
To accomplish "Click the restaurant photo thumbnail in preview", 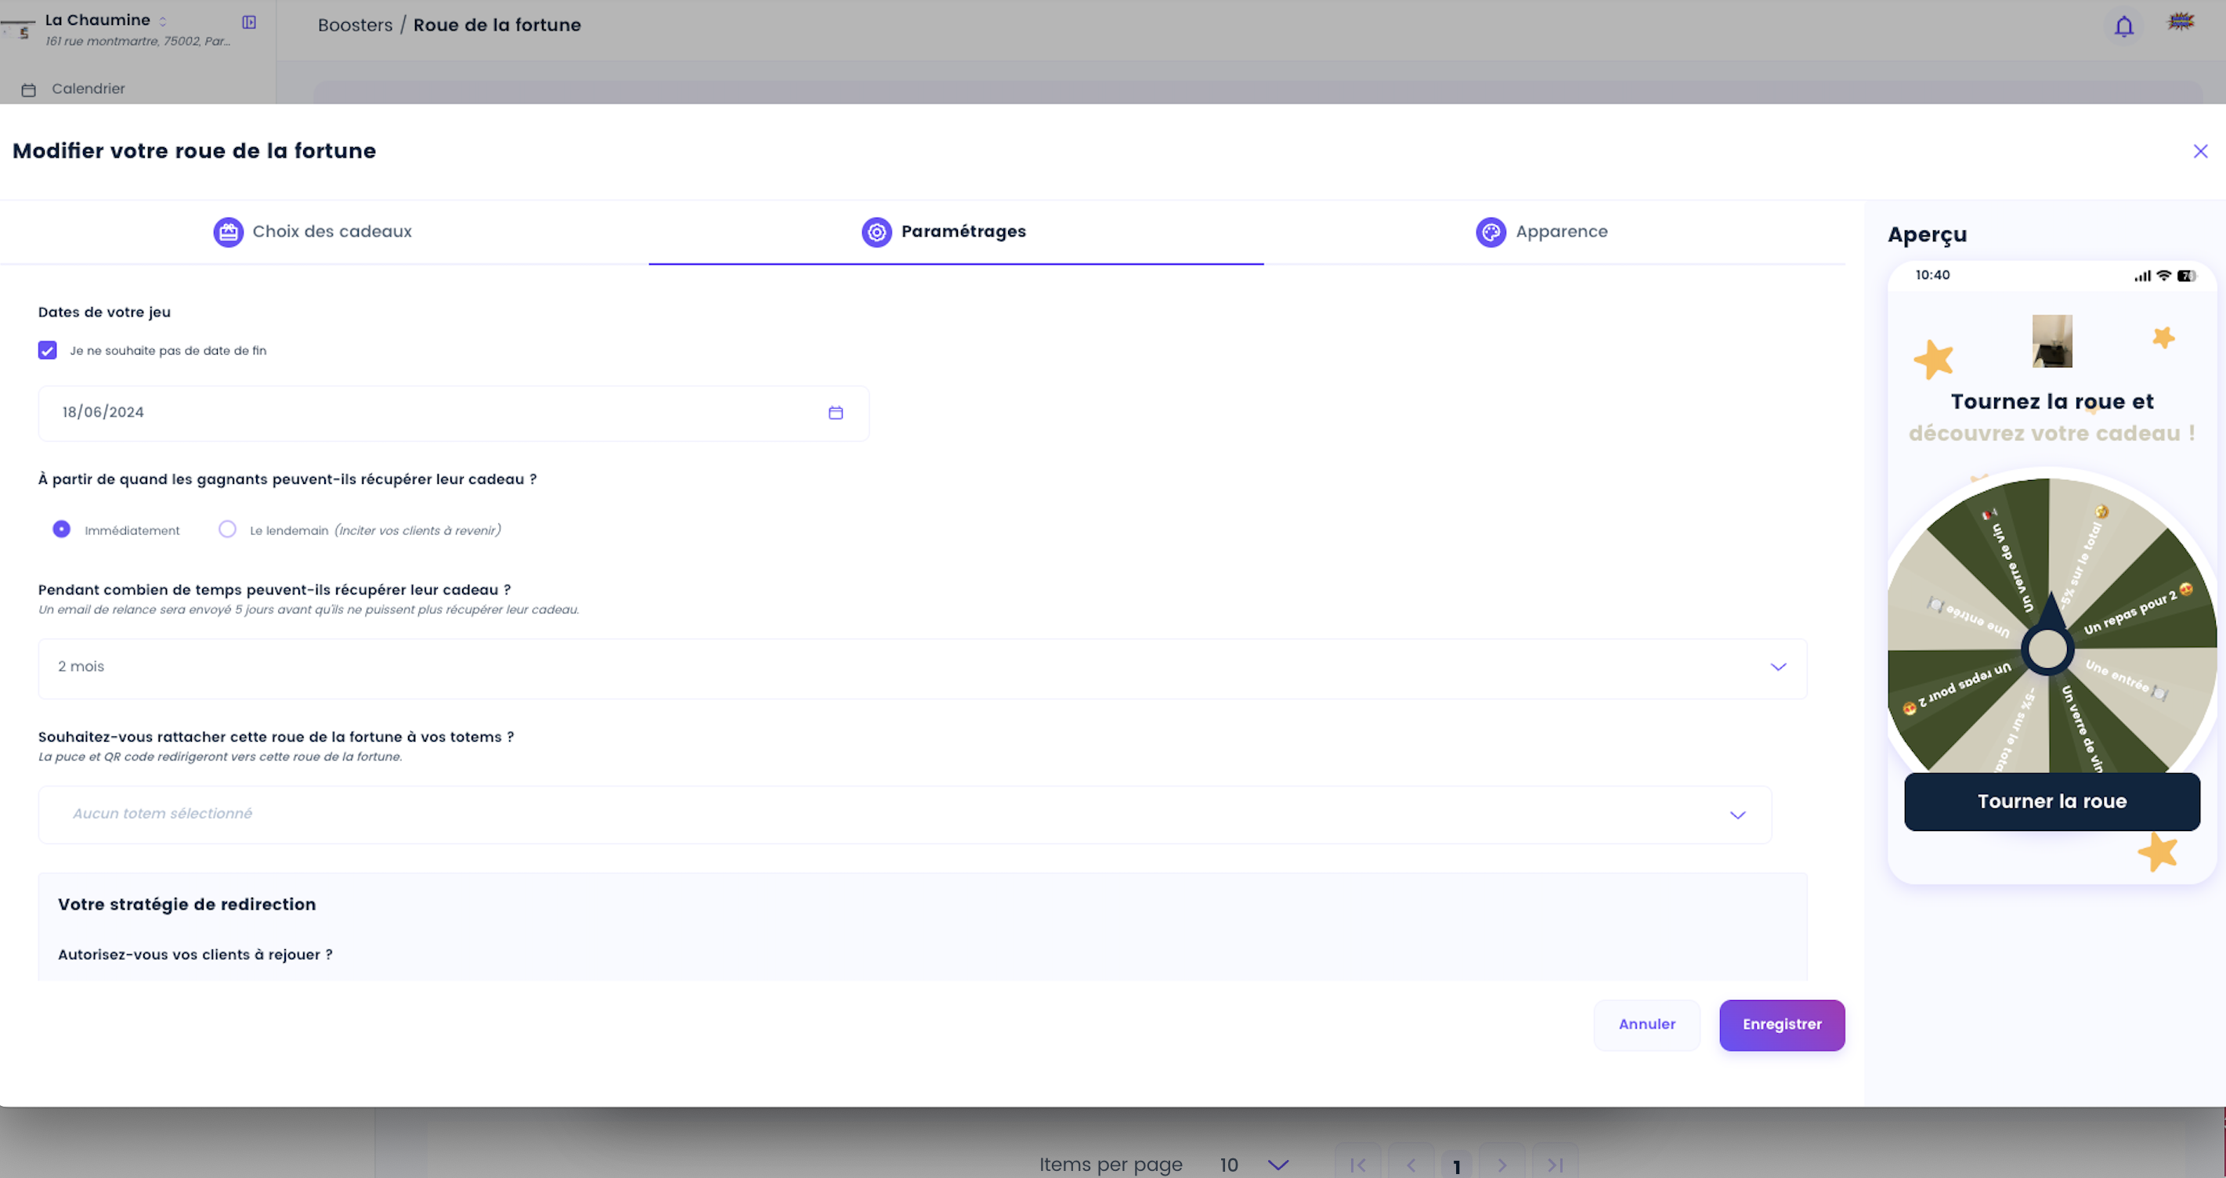I will [2051, 341].
